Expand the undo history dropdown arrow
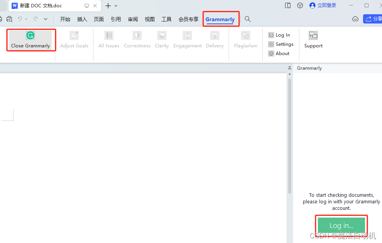Screen dimensions: 382x243 coord(26,19)
